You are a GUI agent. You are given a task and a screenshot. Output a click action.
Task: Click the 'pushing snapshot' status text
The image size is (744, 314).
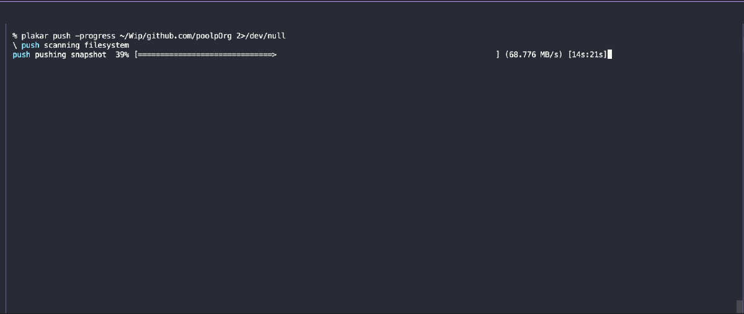[71, 55]
